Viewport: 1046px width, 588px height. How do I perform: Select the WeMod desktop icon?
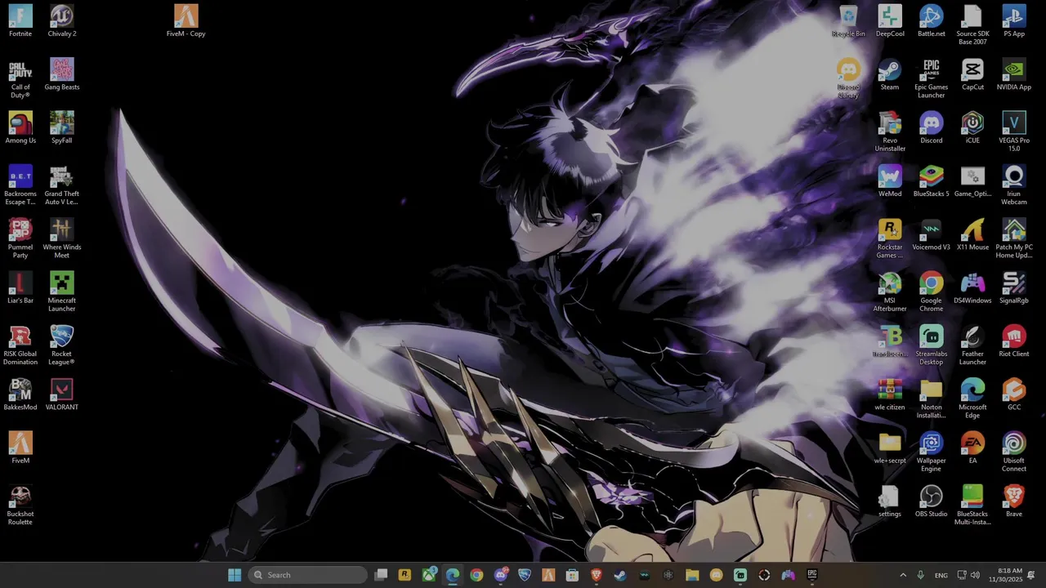(x=890, y=181)
